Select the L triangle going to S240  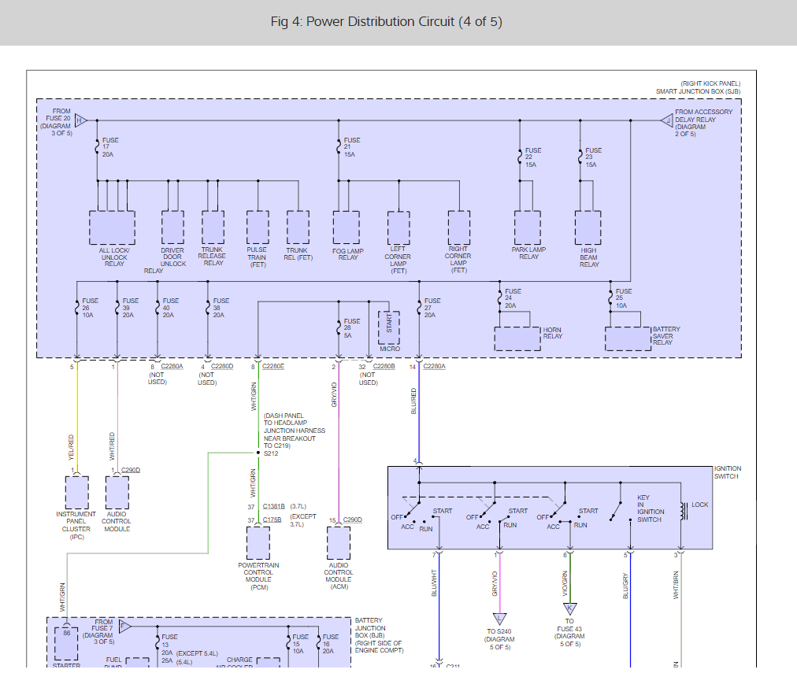[498, 619]
